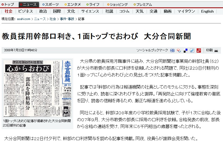Viewport: 223px width, 147px height.
Task: Check the 天気 weather section
Action: 139,11
